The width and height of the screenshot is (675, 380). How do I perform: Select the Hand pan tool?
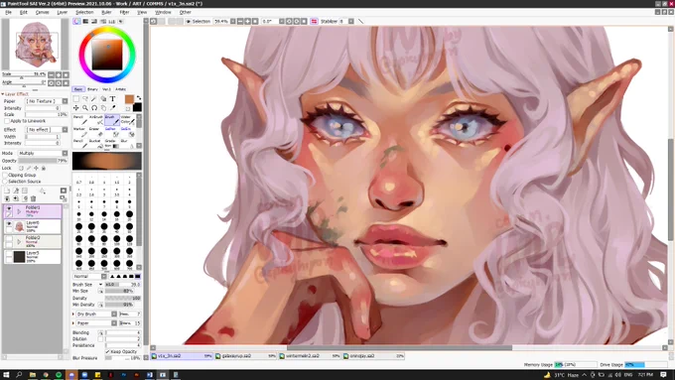click(x=103, y=108)
